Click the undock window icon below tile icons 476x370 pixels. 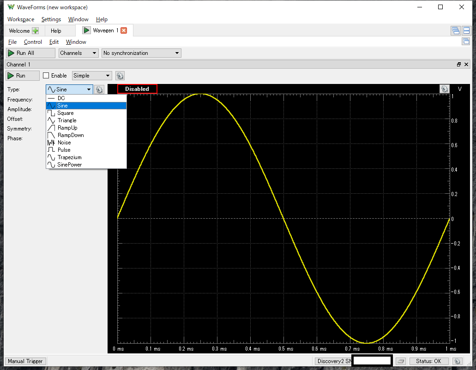(466, 41)
